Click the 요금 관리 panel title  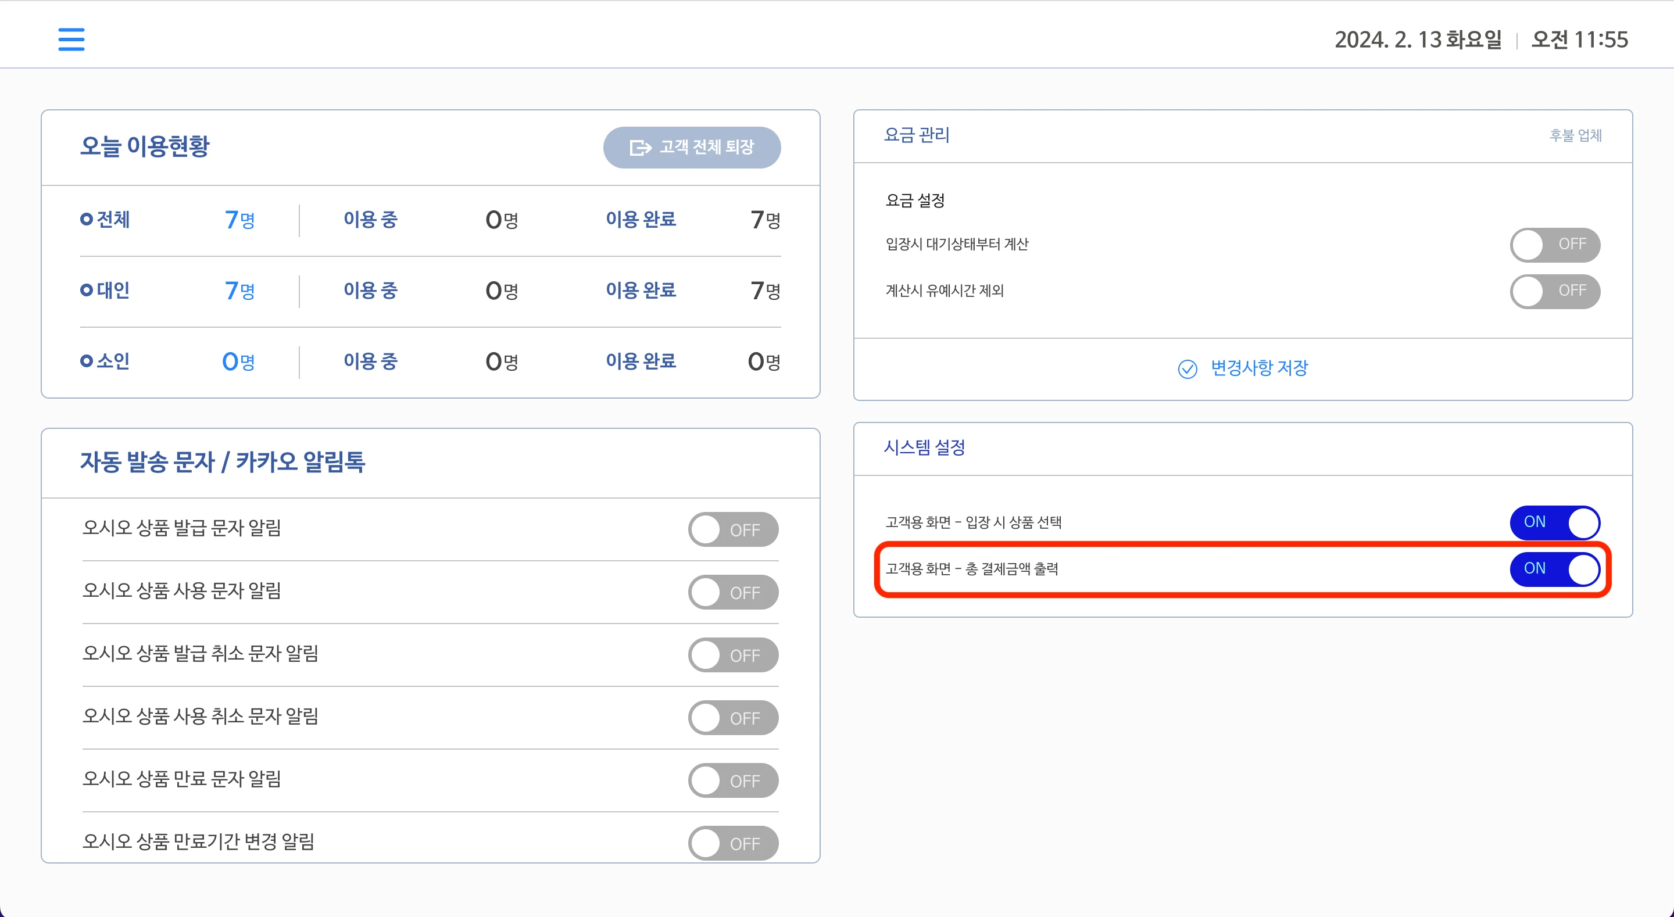click(x=916, y=134)
